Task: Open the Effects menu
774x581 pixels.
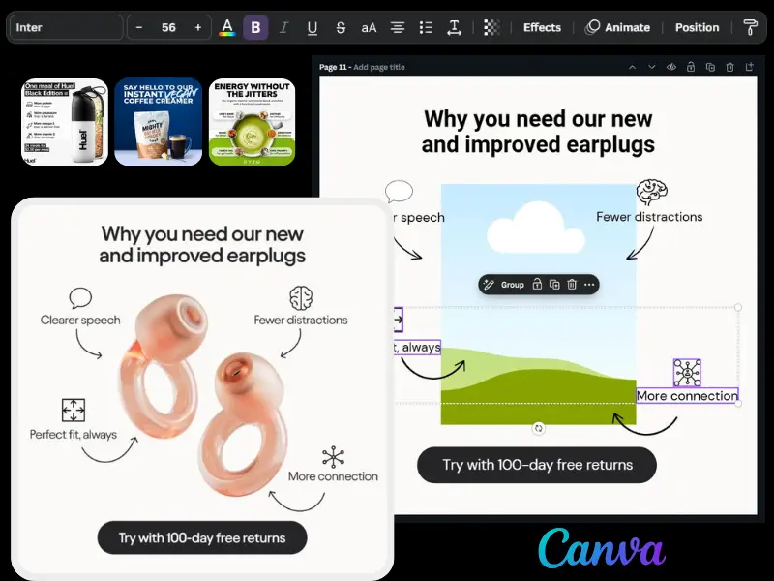Action: point(542,27)
